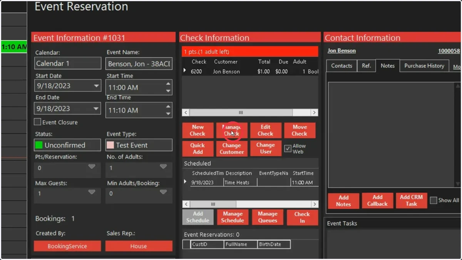This screenshot has width=462, height=260.
Task: Click the Add CRM Task button
Action: pos(411,201)
